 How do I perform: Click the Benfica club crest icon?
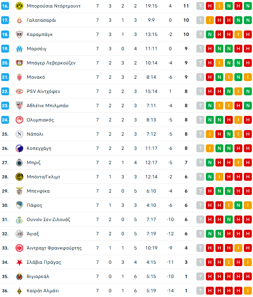19,191
